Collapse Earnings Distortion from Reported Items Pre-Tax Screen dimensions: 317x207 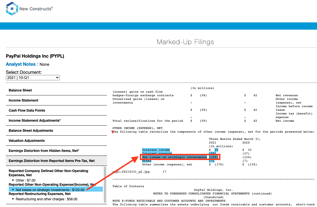[x=56, y=161]
